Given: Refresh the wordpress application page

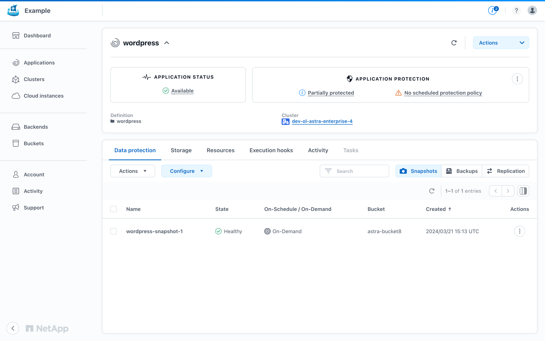Looking at the screenshot, I should pos(454,43).
